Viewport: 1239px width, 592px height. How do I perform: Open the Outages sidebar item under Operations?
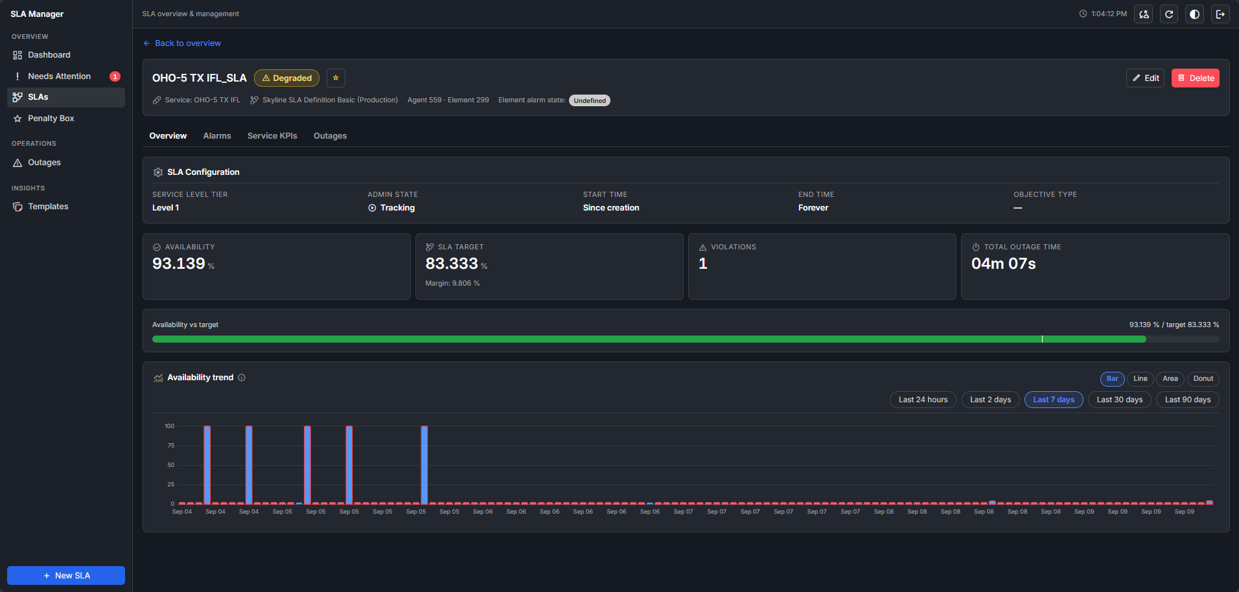[x=65, y=163]
